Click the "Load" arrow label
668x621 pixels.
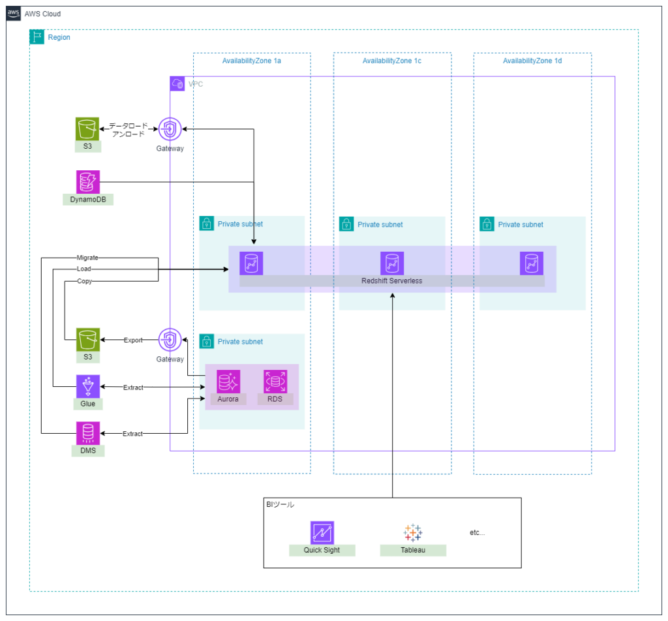click(x=84, y=269)
